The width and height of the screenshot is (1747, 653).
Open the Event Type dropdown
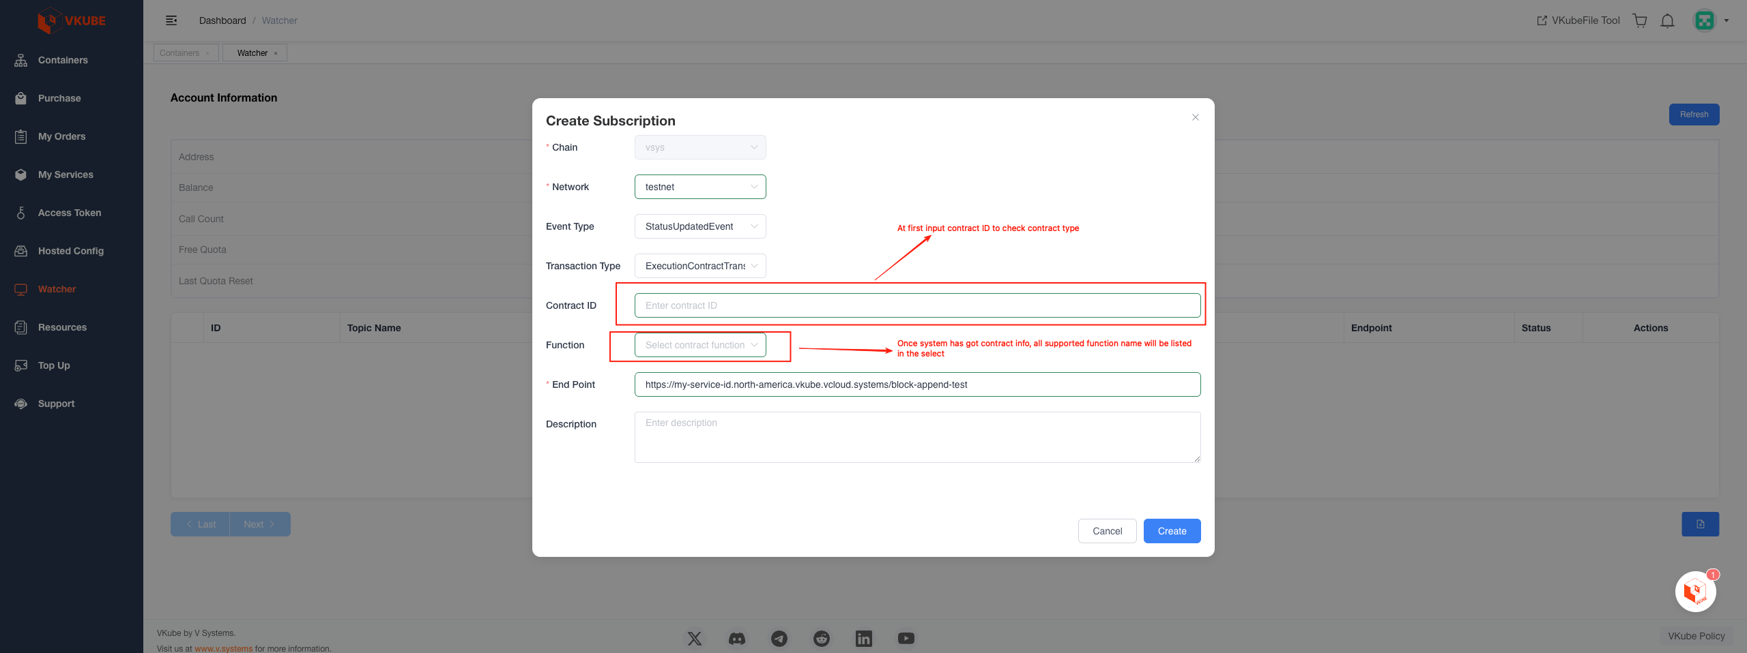(700, 226)
